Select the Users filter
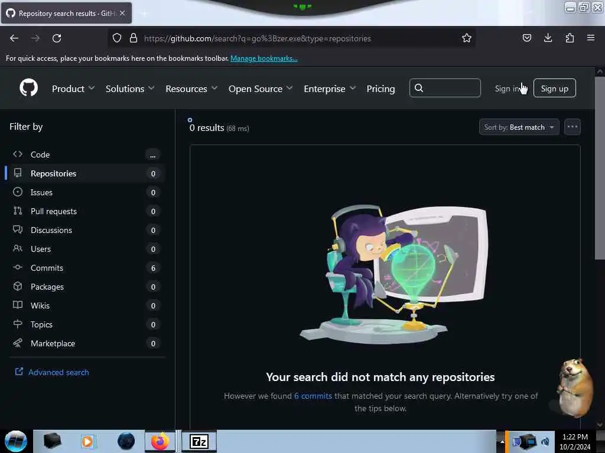The height and width of the screenshot is (453, 605). 85,249
